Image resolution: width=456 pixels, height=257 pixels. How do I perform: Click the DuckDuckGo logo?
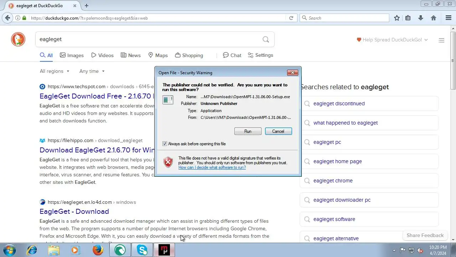click(x=18, y=39)
